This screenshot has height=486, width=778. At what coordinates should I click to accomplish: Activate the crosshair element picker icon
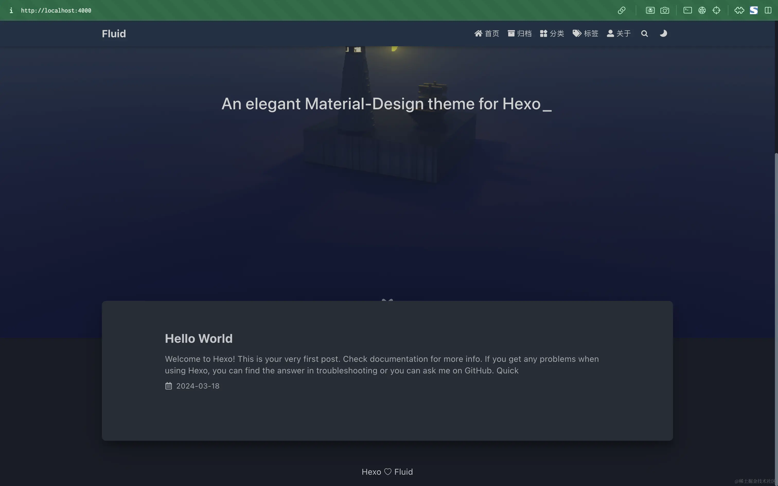click(716, 10)
